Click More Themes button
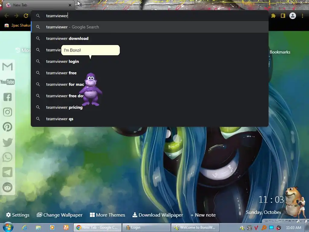 [107, 215]
